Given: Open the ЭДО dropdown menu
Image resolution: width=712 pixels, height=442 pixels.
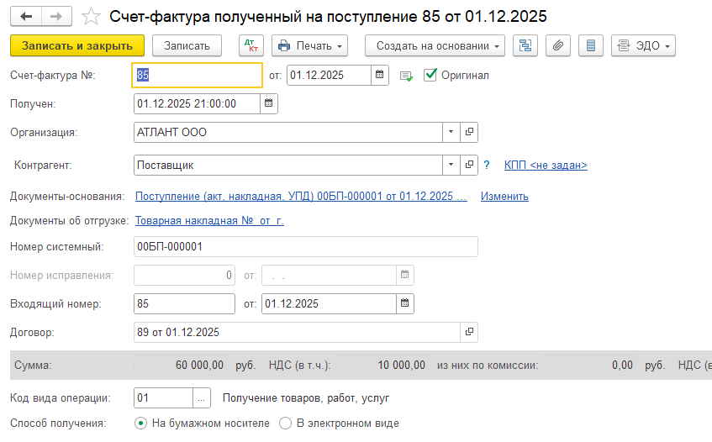Looking at the screenshot, I should coord(643,46).
